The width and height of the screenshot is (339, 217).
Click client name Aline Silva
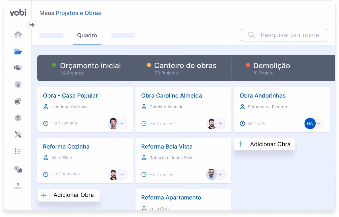tap(61, 158)
